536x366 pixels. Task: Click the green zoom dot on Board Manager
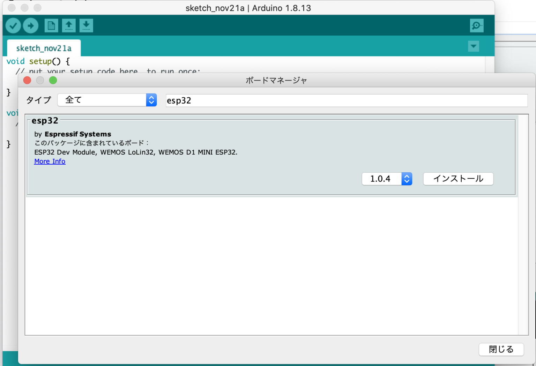(53, 80)
